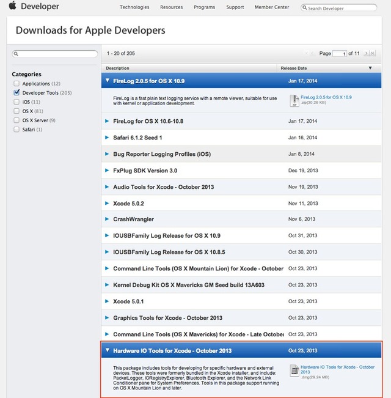This screenshot has height=398, width=391.
Task: Click the Hardware IO Tools dmg file icon
Action: click(x=294, y=370)
